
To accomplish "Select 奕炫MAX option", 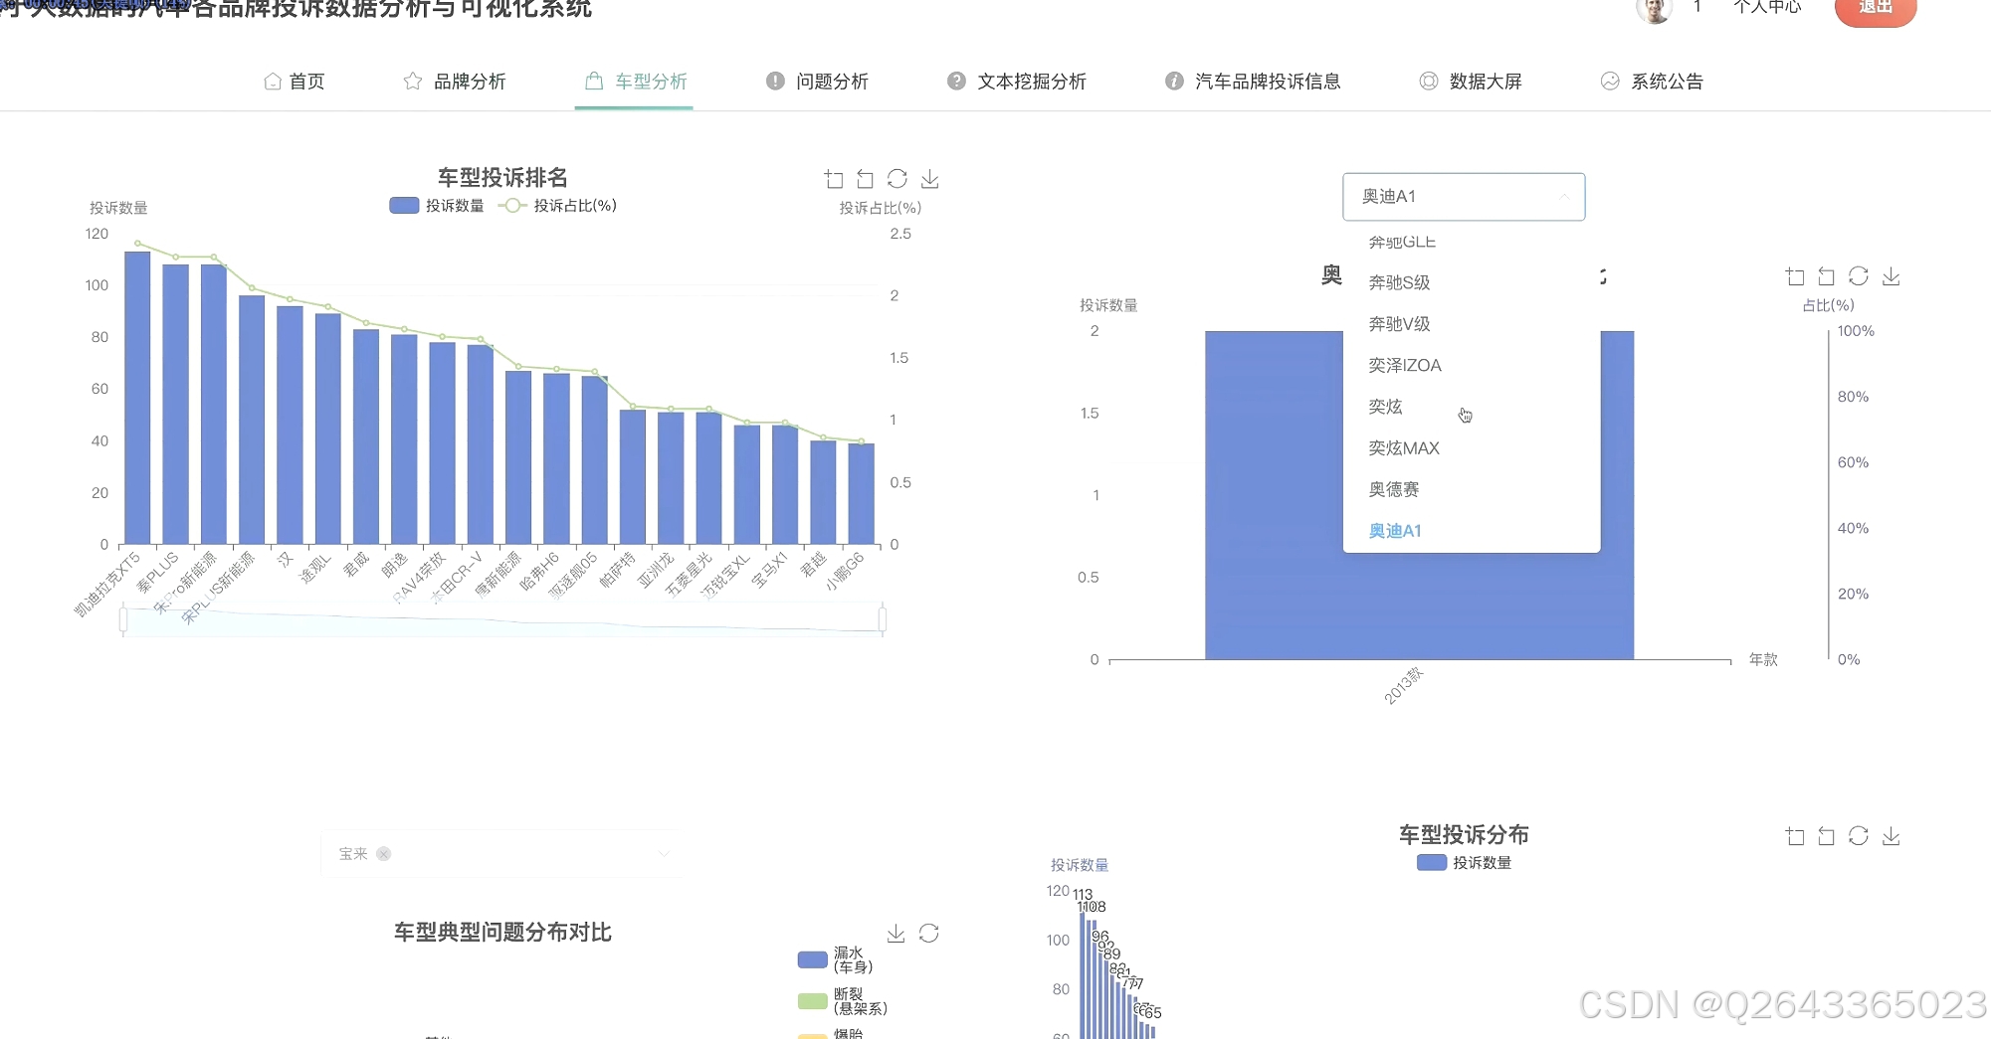I will 1472,448.
